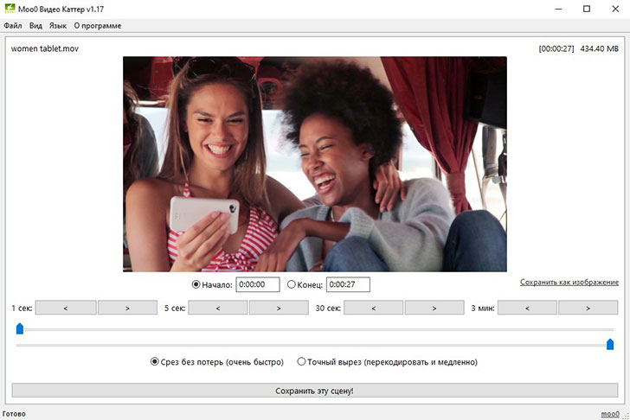The width and height of the screenshot is (630, 420).
Task: Open the Файл menu
Action: (13, 26)
